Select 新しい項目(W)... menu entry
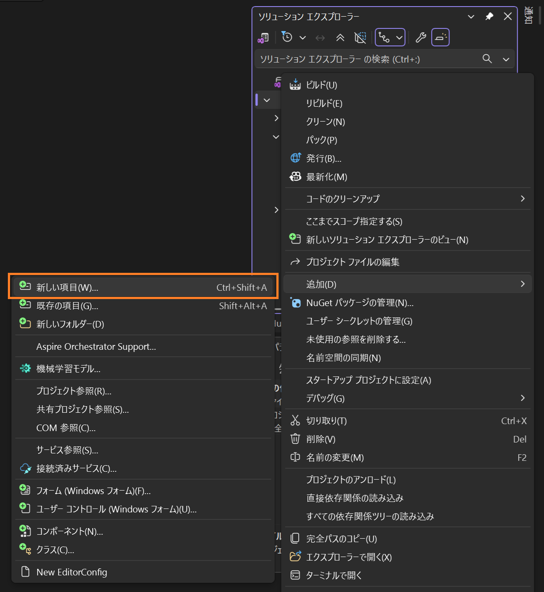The width and height of the screenshot is (544, 592). (143, 287)
